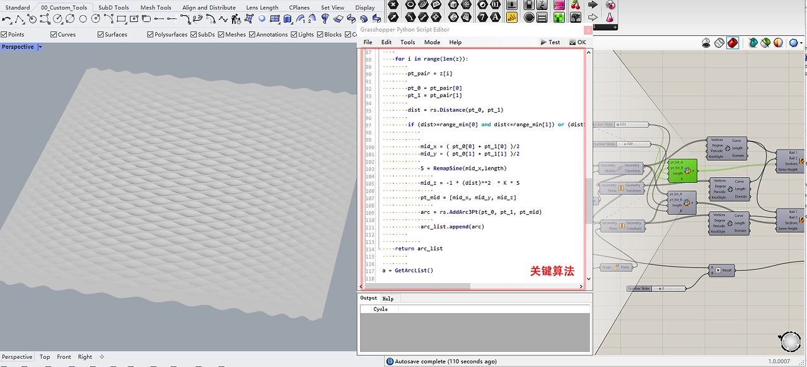Click the Number Slider component on canvas

[656, 289]
